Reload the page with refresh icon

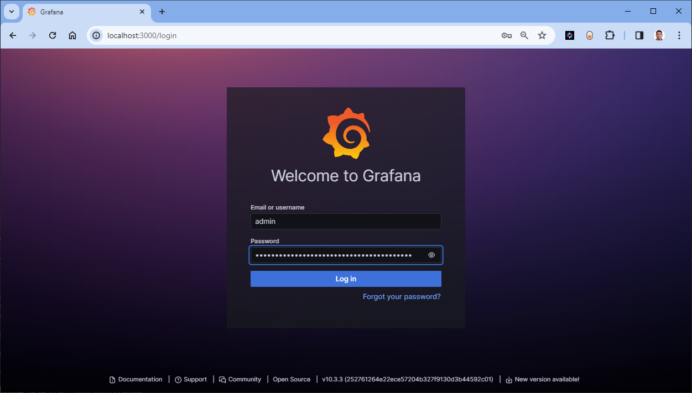coord(53,35)
